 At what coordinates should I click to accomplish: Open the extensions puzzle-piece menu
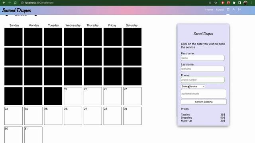point(234,3)
